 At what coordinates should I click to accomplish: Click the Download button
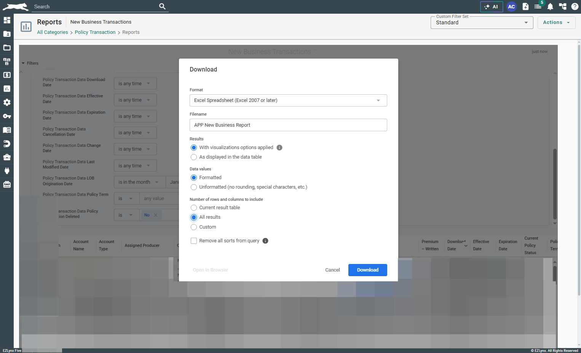tap(367, 270)
